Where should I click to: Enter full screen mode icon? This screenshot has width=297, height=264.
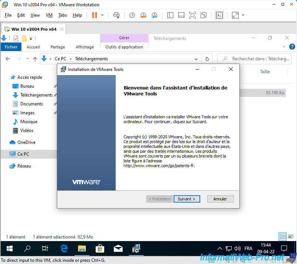(x=192, y=15)
